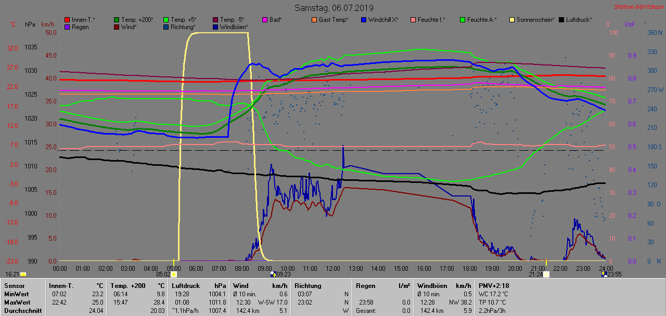Image resolution: width=666 pixels, height=316 pixels.
Task: Click the moon icon beside 23:55
Action: (x=604, y=274)
